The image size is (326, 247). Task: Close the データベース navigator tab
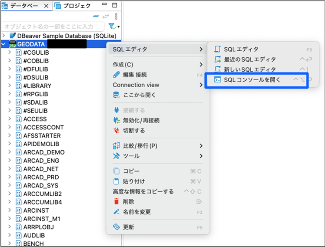coord(46,6)
